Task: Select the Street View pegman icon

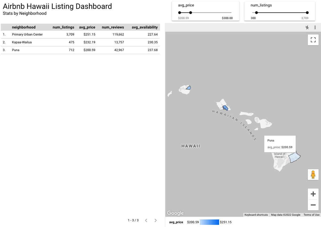Action: 313,175
